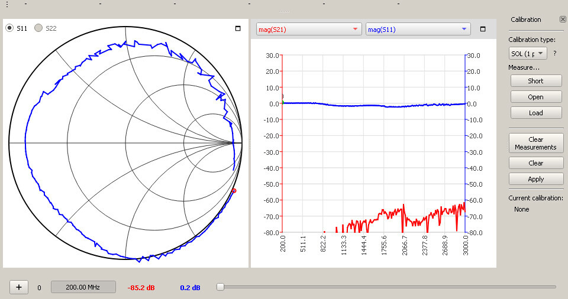Open the mag(S11) trace dropdown
The image size is (568, 299).
tap(418, 30)
